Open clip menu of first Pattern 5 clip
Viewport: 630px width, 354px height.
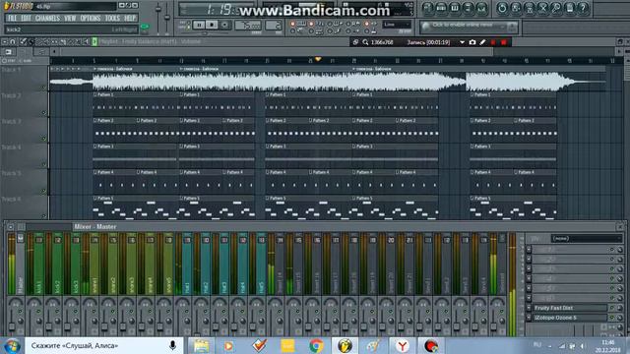[95, 198]
